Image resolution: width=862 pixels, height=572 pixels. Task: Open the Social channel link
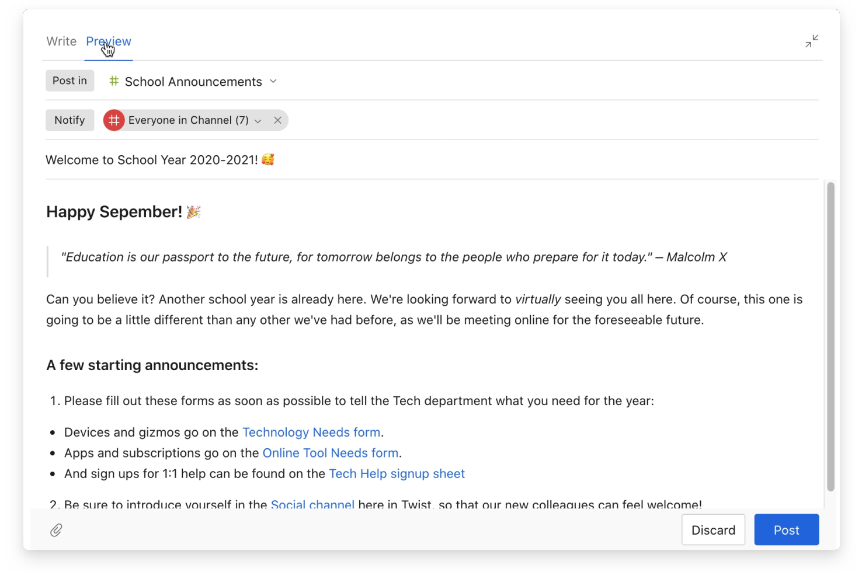pos(312,504)
